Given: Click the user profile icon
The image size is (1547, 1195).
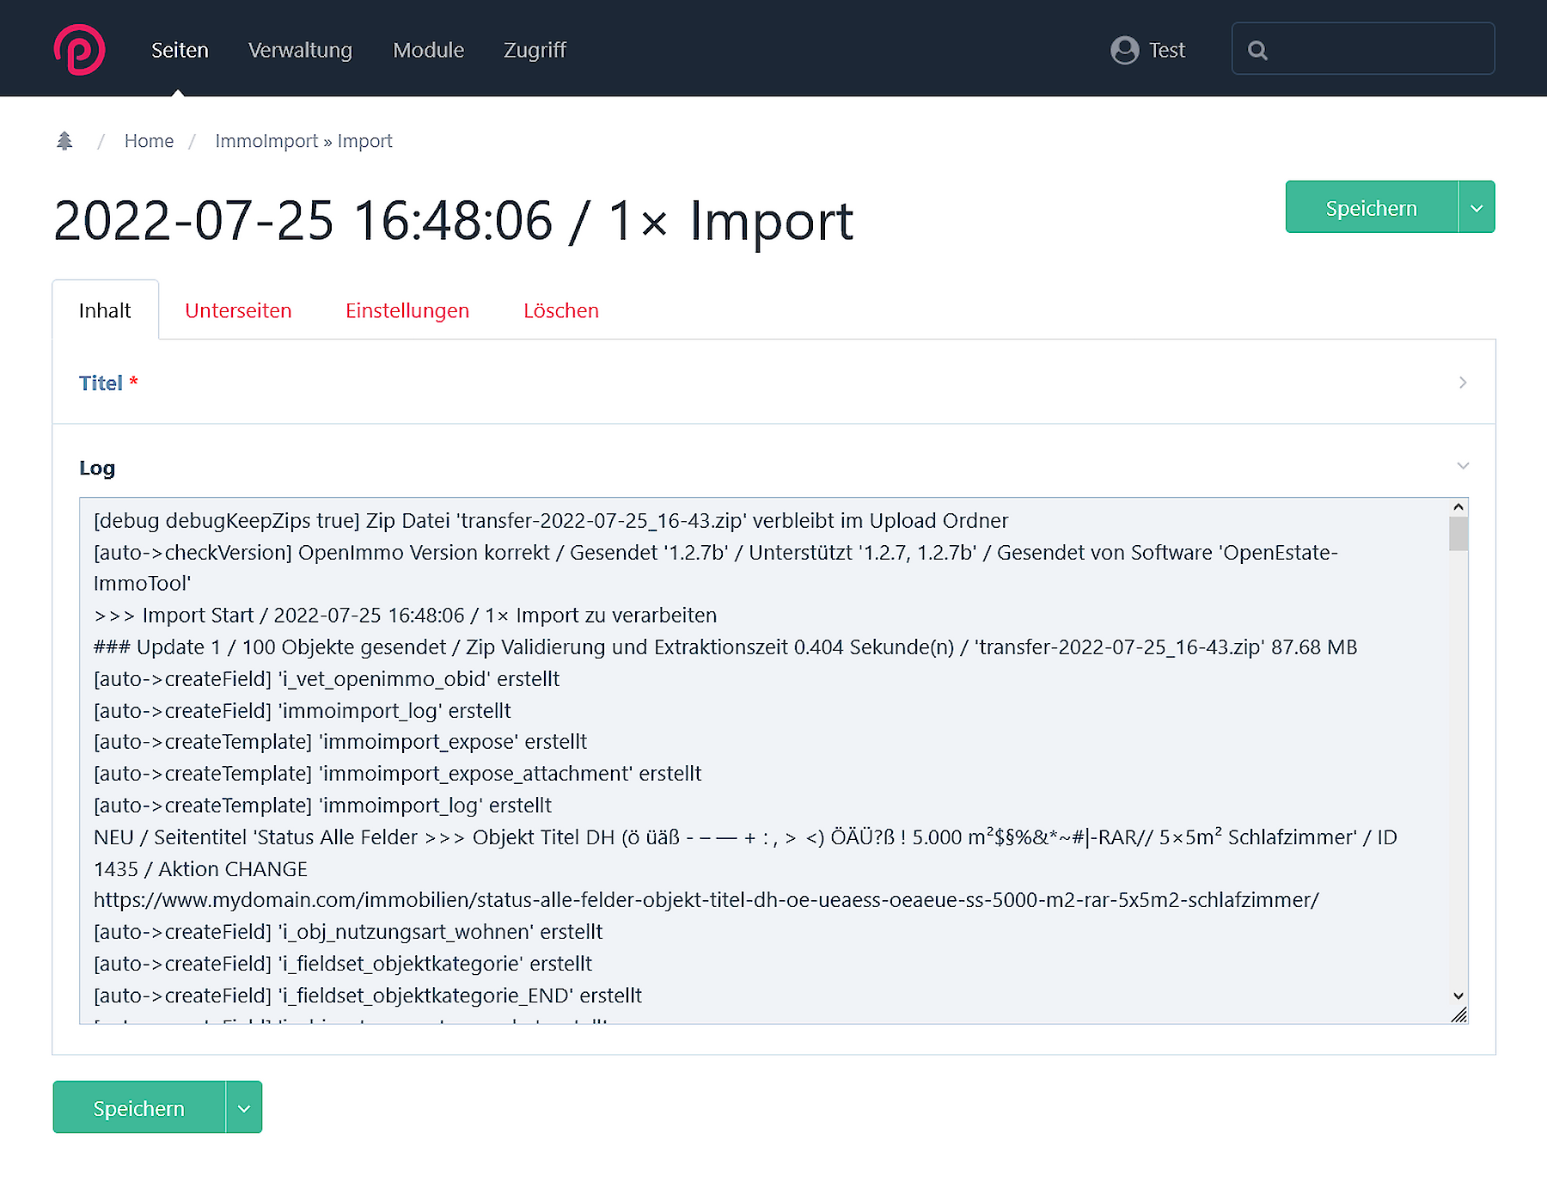Looking at the screenshot, I should point(1124,51).
